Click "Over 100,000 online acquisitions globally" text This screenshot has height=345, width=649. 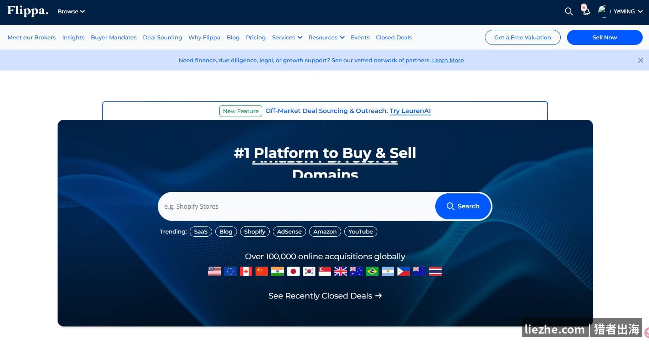point(325,256)
